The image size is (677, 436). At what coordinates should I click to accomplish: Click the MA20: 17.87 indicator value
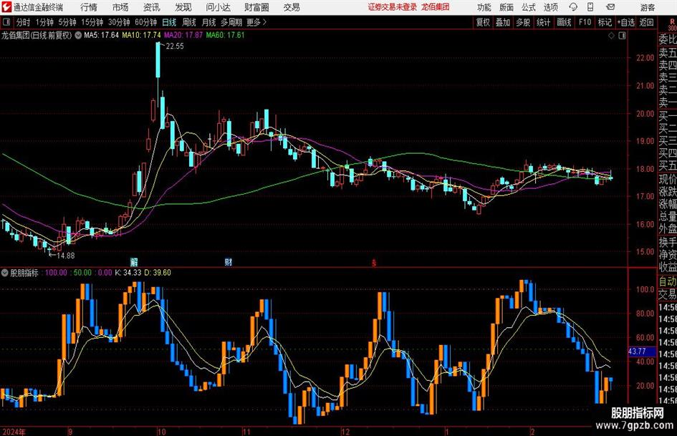[183, 35]
